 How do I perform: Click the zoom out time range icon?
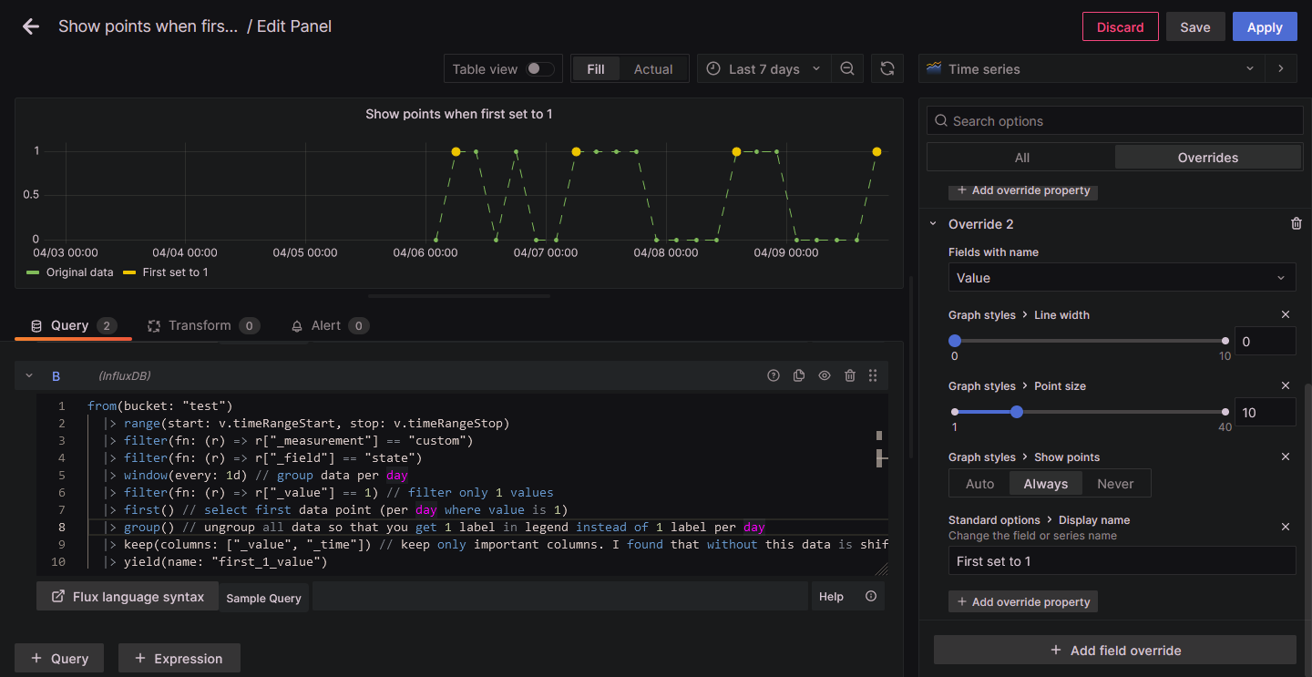coord(847,69)
